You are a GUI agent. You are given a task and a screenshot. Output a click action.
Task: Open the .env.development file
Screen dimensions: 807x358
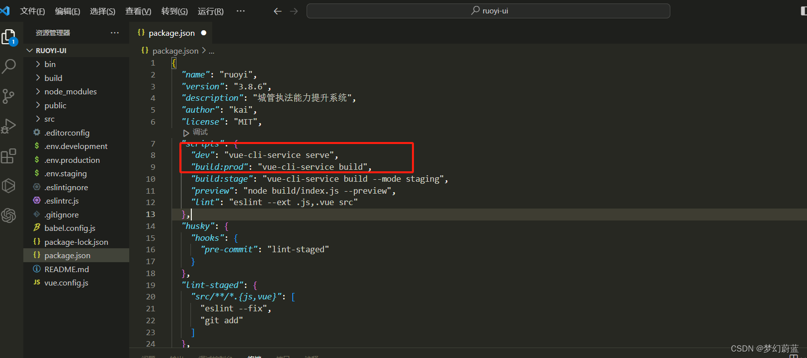tap(76, 146)
